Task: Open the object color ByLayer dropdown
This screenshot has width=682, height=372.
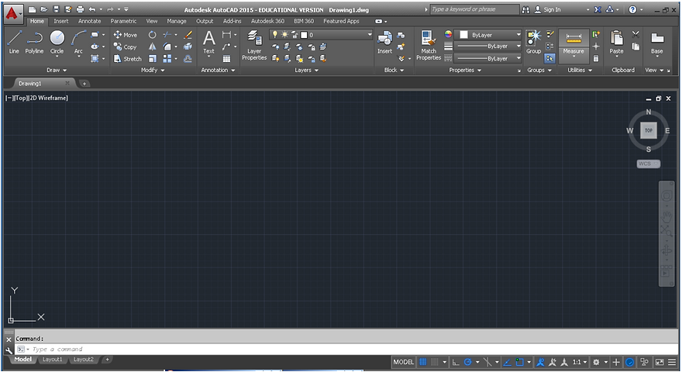Action: point(518,35)
